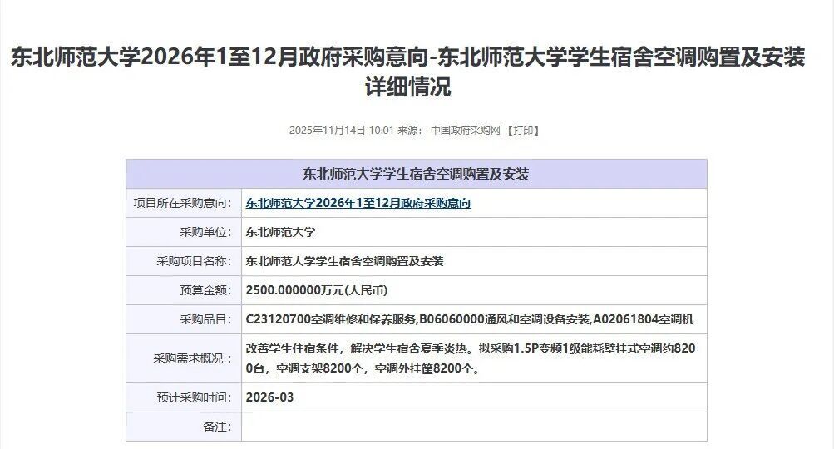Image resolution: width=834 pixels, height=449 pixels.
Task: Click the project name value in 采购项目名称 row
Action: (345, 261)
